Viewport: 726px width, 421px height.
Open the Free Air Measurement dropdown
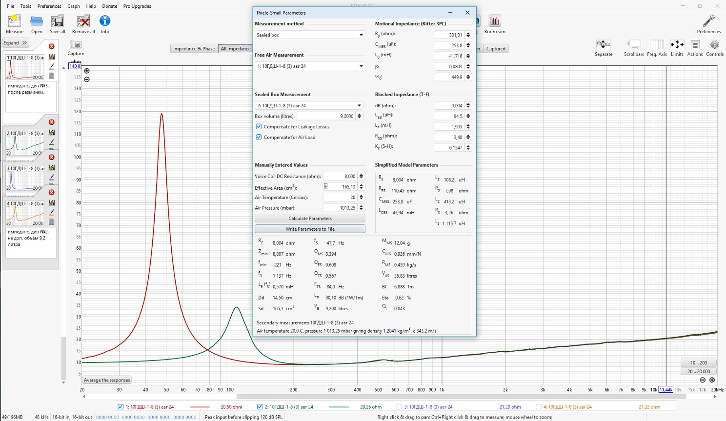click(310, 66)
